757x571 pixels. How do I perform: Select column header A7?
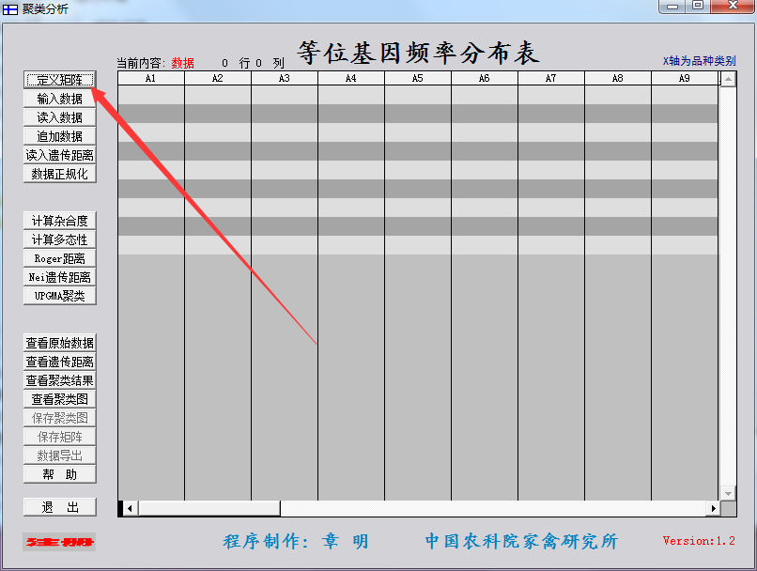(551, 78)
